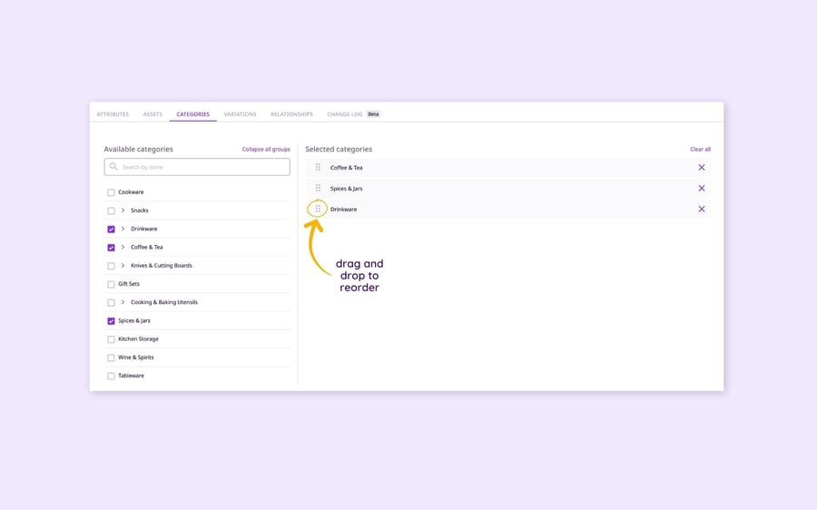Click the Beta badge beside Change Log
The width and height of the screenshot is (817, 510).
(x=373, y=114)
